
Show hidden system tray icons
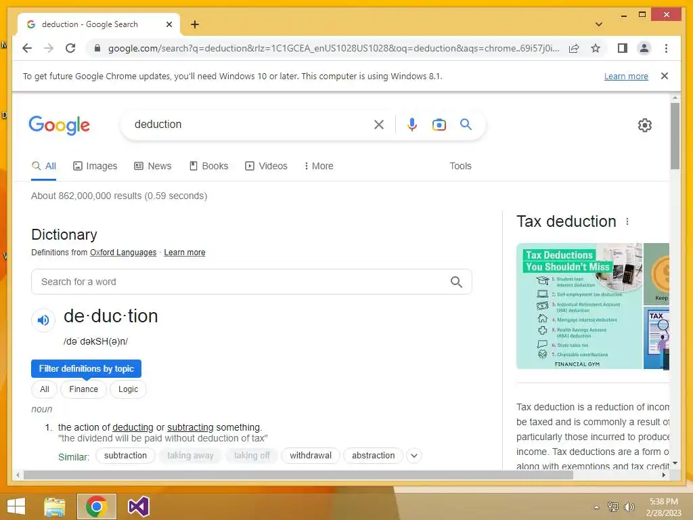click(597, 508)
